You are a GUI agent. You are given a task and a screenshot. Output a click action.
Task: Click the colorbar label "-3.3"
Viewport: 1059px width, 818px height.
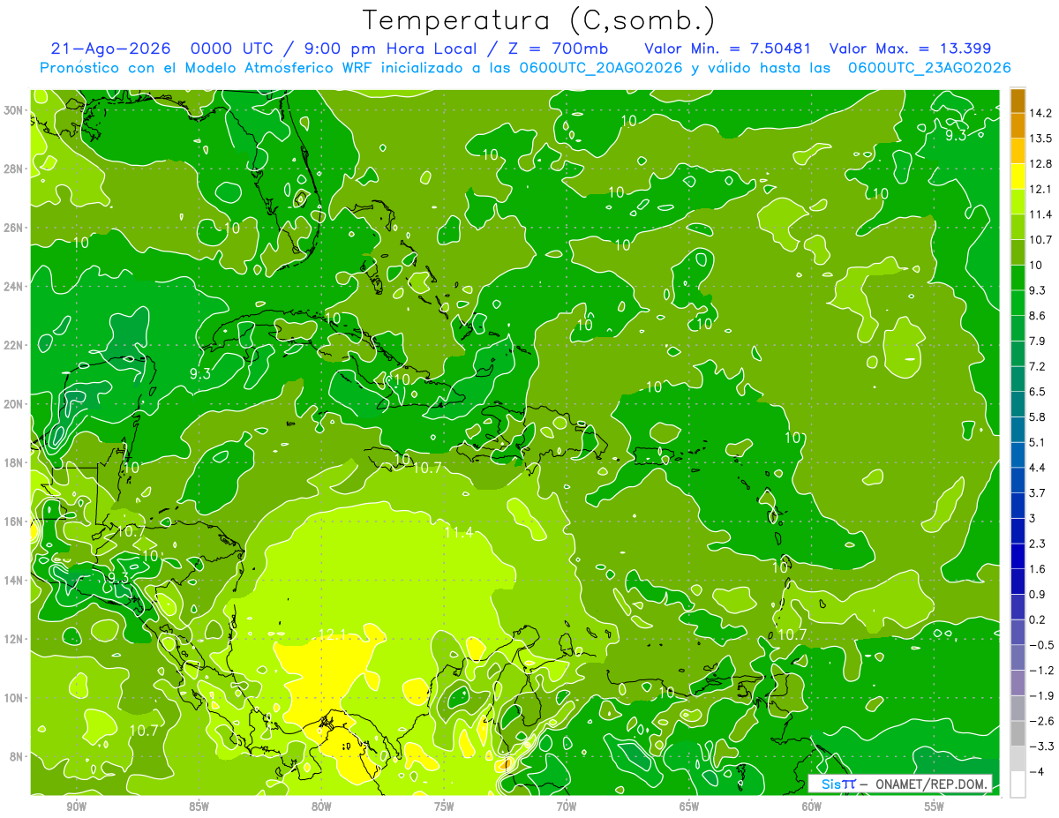click(x=1040, y=747)
